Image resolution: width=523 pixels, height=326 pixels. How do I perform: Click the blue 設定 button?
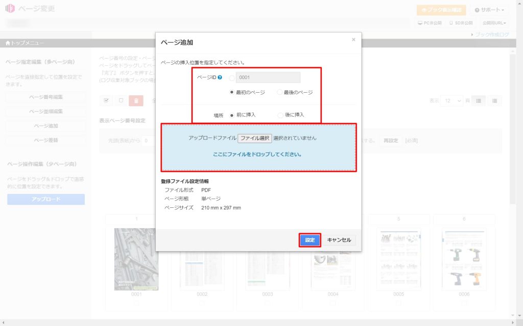click(310, 240)
